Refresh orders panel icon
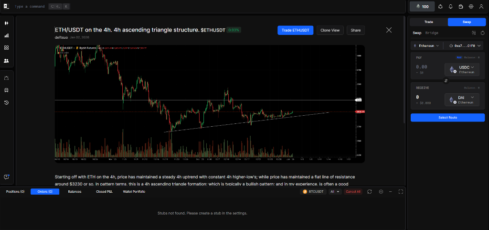This screenshot has width=489, height=230. point(370,192)
